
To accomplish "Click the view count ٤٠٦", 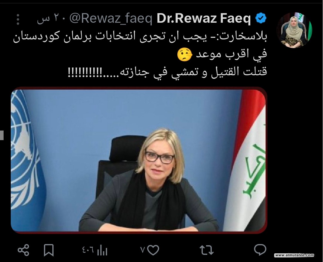I will (88, 250).
